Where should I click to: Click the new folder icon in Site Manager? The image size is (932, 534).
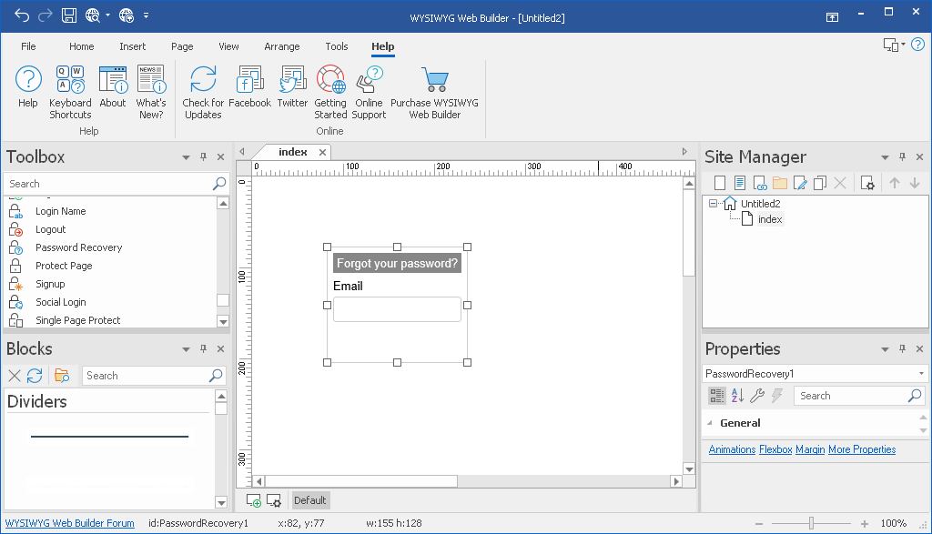pyautogui.click(x=780, y=183)
